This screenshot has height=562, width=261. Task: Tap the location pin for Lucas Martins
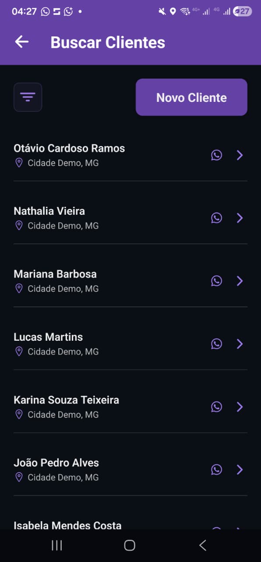point(19,351)
